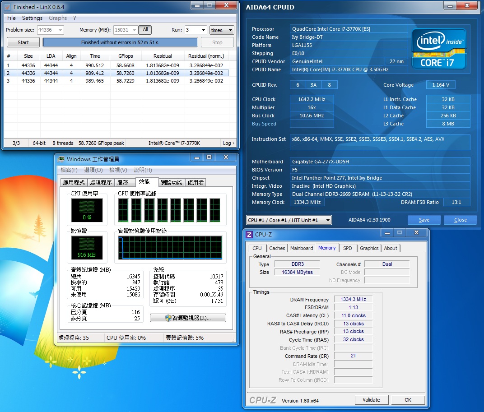The image size is (484, 412).
Task: Click the 58.7260 GFlops peak status entry
Action: (101, 143)
